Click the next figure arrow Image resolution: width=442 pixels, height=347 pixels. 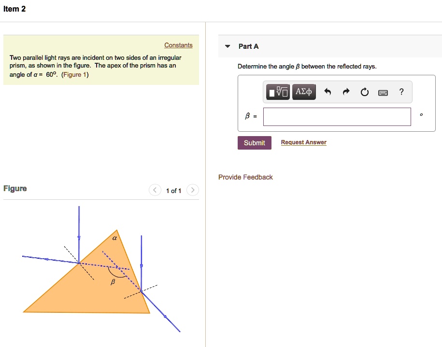(192, 190)
